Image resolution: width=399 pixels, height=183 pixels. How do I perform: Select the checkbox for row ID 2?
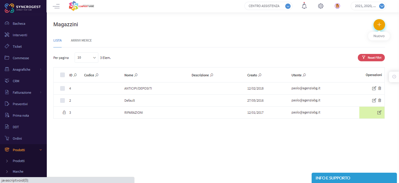tap(63, 100)
